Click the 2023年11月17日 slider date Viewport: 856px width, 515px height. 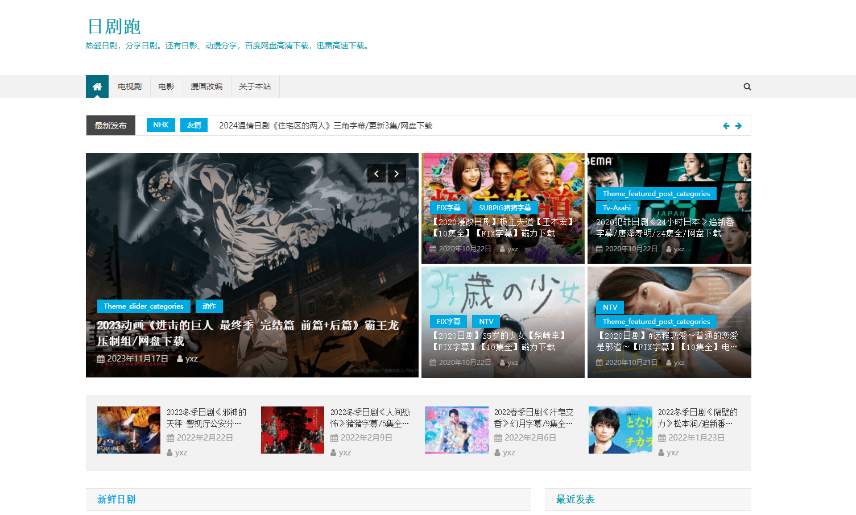133,359
